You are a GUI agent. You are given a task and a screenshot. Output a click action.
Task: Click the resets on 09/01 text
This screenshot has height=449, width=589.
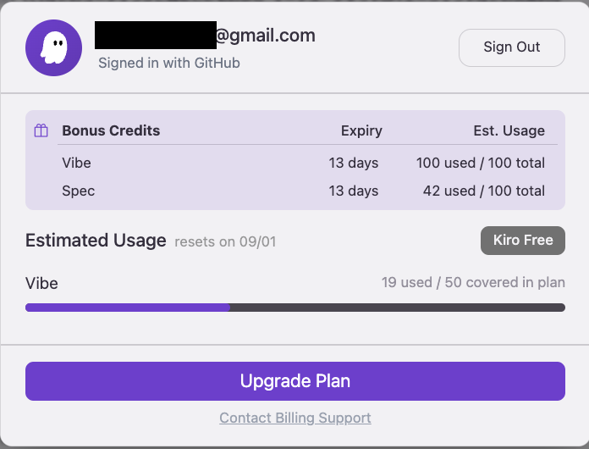[225, 242]
